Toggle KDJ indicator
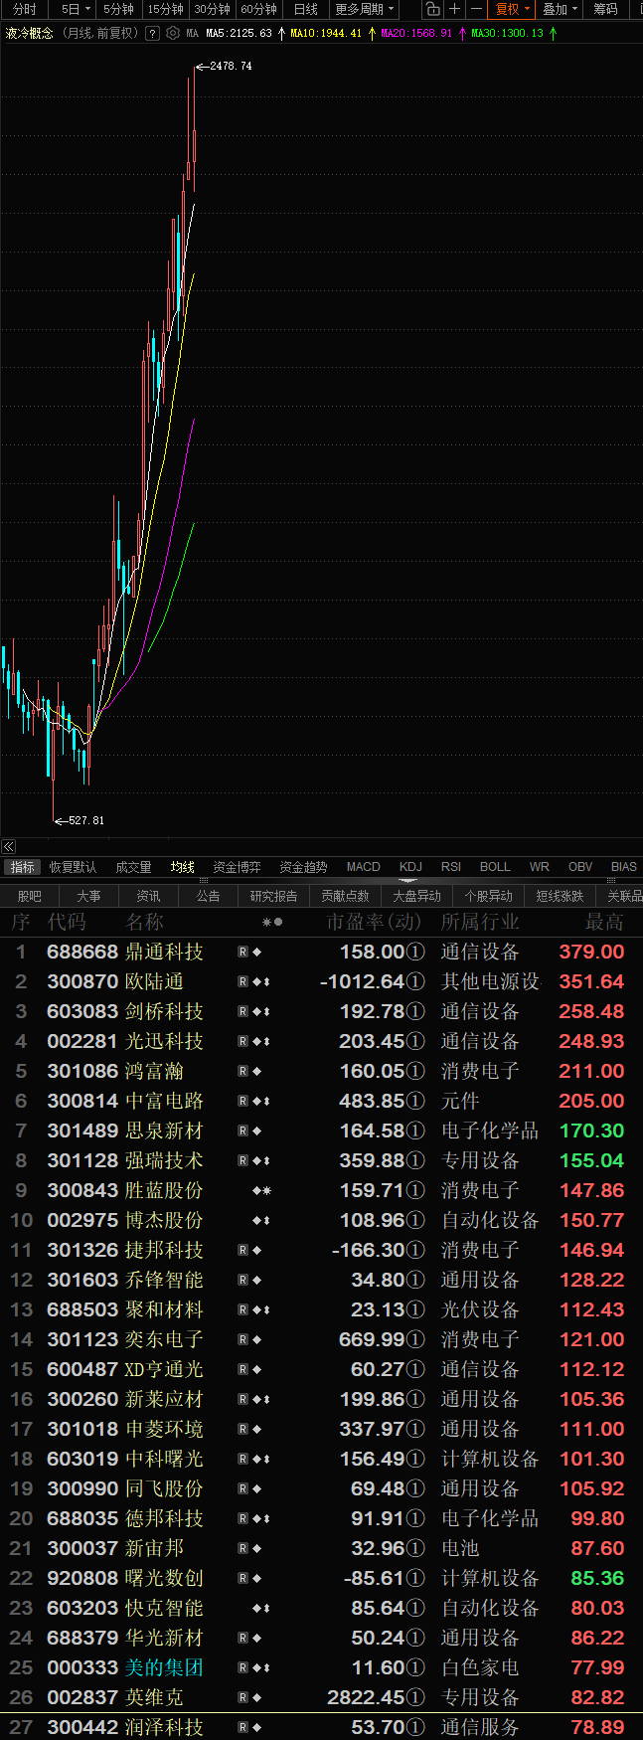Viewport: 643px width, 1740px height. point(410,867)
